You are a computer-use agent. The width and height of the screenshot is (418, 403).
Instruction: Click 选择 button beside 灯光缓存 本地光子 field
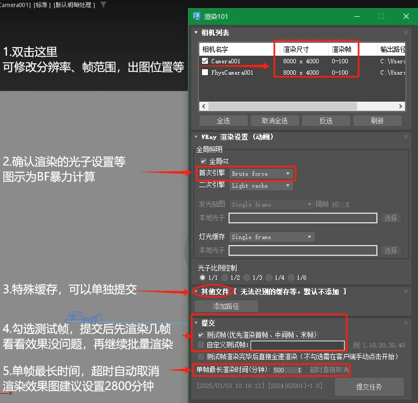(390, 250)
